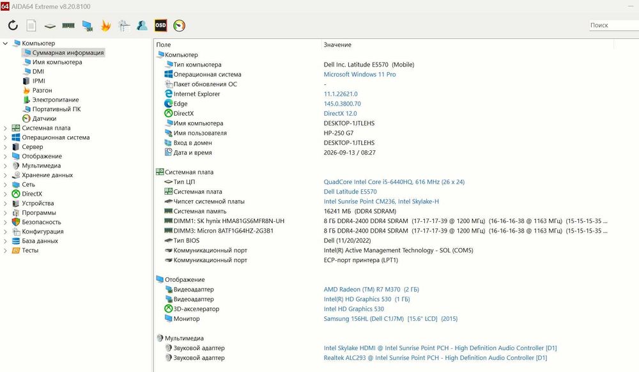Open the preferences settings toolbar icon
The width and height of the screenshot is (639, 372).
click(124, 26)
